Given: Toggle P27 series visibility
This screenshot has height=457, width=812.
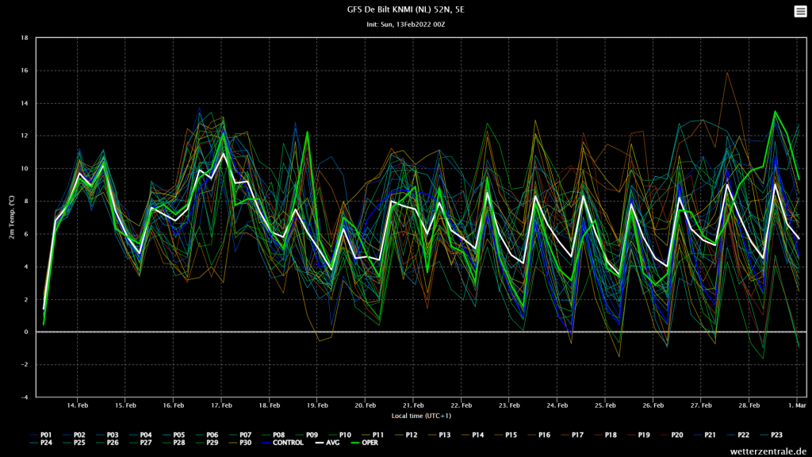Looking at the screenshot, I should click(x=140, y=443).
